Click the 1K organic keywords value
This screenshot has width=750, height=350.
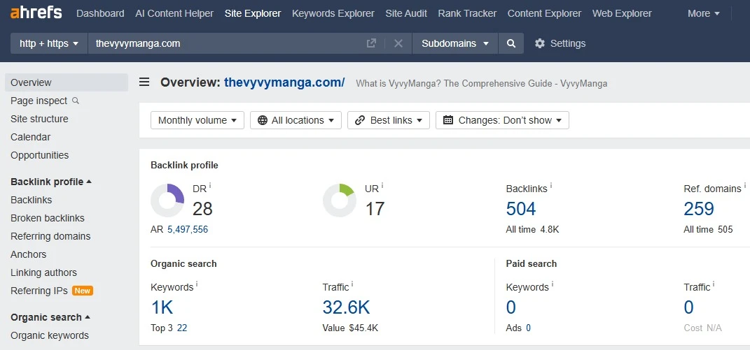162,307
